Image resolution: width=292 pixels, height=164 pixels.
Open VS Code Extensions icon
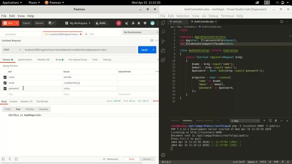[x=163, y=60]
